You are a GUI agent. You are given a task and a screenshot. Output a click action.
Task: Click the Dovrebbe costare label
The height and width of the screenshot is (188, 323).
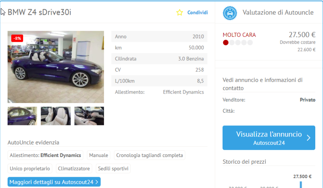[297, 42]
